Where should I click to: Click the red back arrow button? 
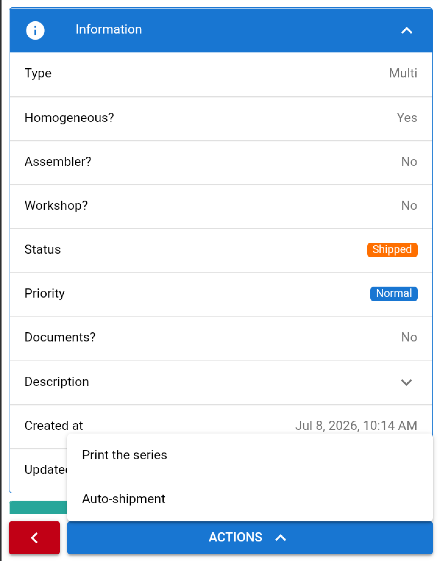pos(34,538)
